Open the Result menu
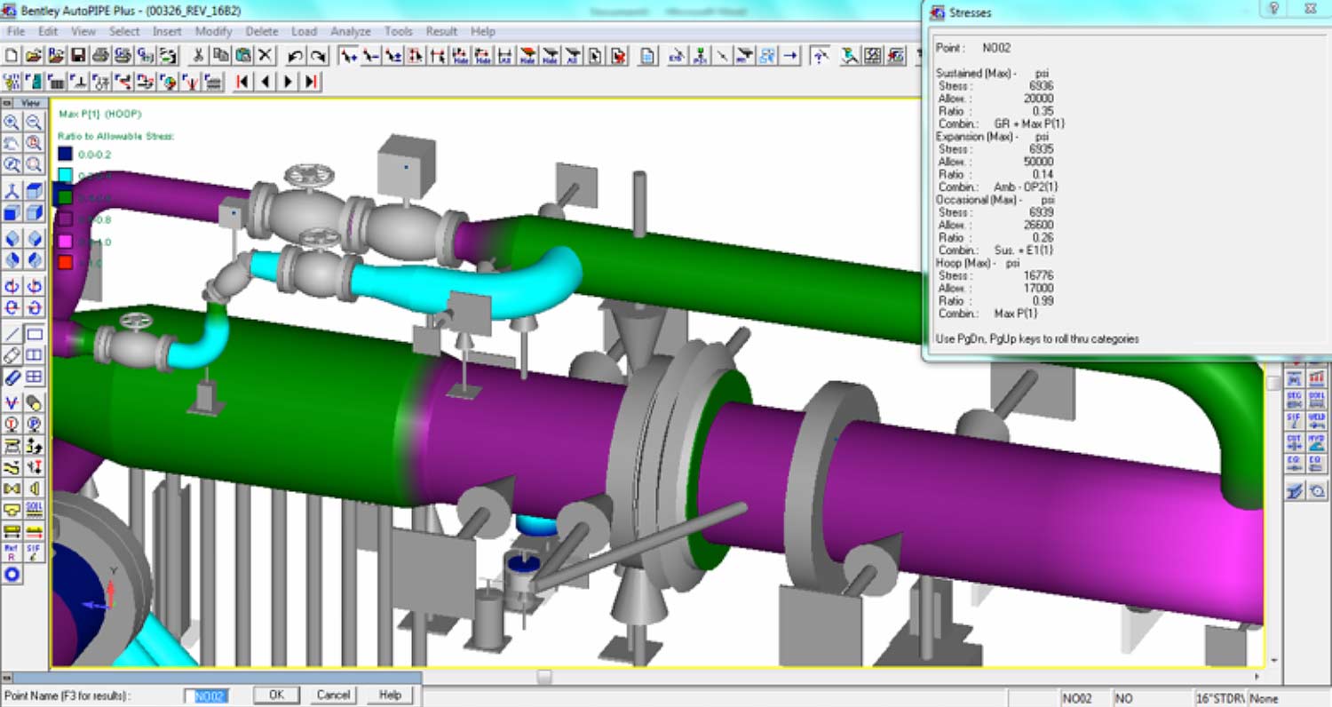1332x707 pixels. pyautogui.click(x=441, y=31)
